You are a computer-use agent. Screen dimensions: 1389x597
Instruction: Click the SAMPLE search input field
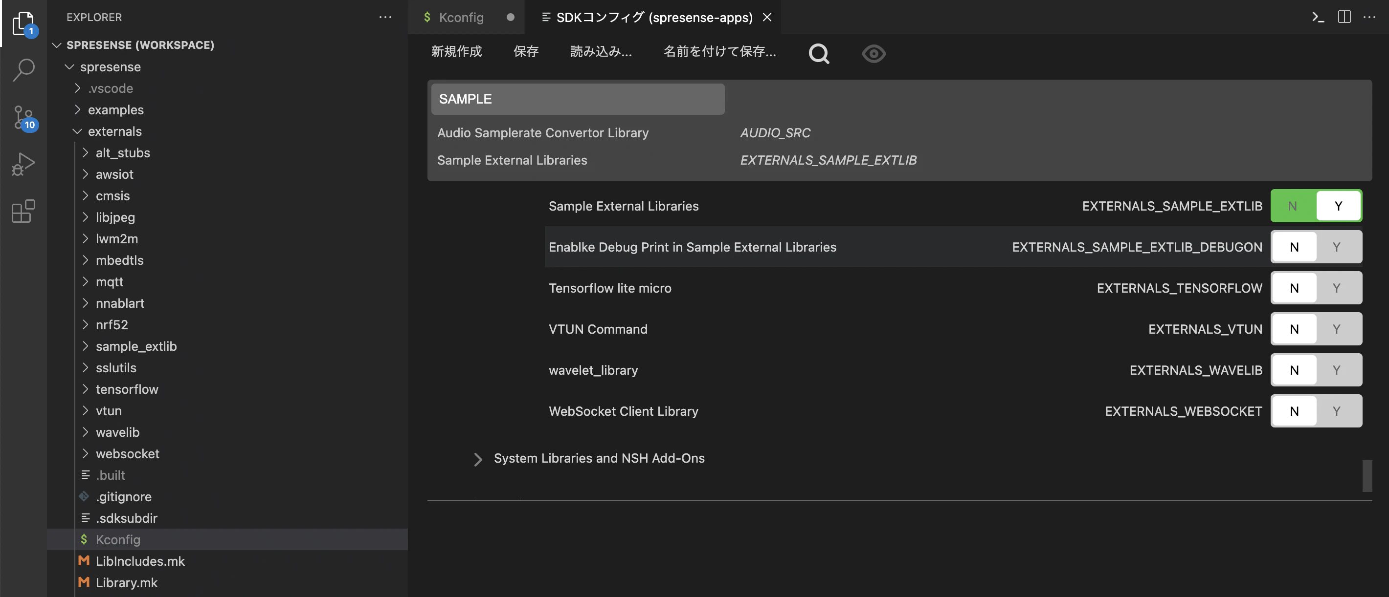[578, 99]
